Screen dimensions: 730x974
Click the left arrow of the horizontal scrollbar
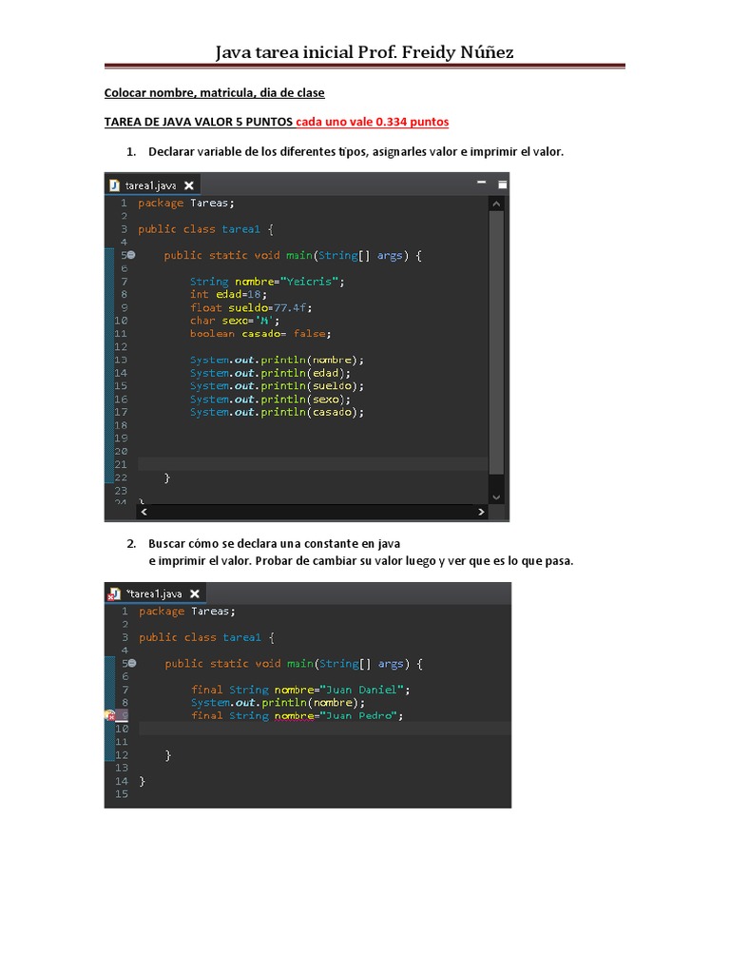click(144, 512)
